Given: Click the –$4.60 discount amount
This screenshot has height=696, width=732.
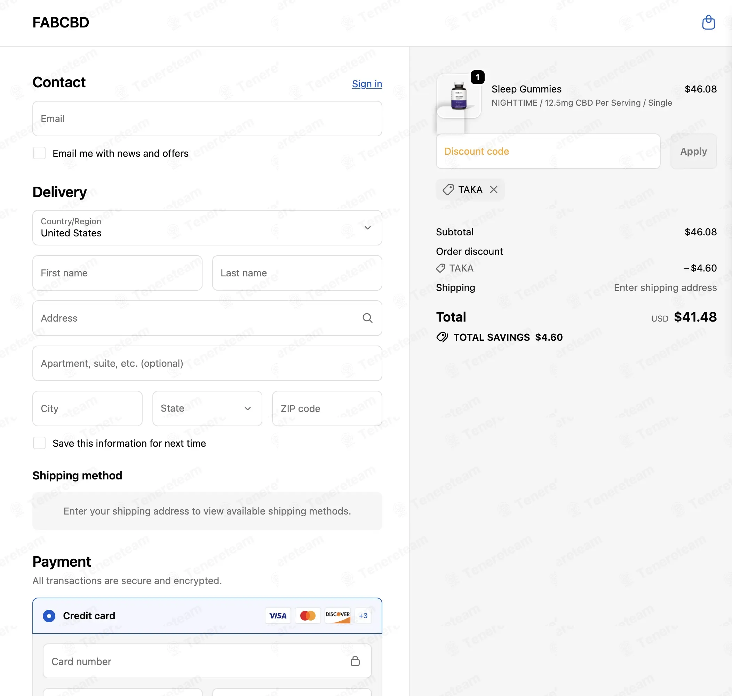Looking at the screenshot, I should coord(700,268).
